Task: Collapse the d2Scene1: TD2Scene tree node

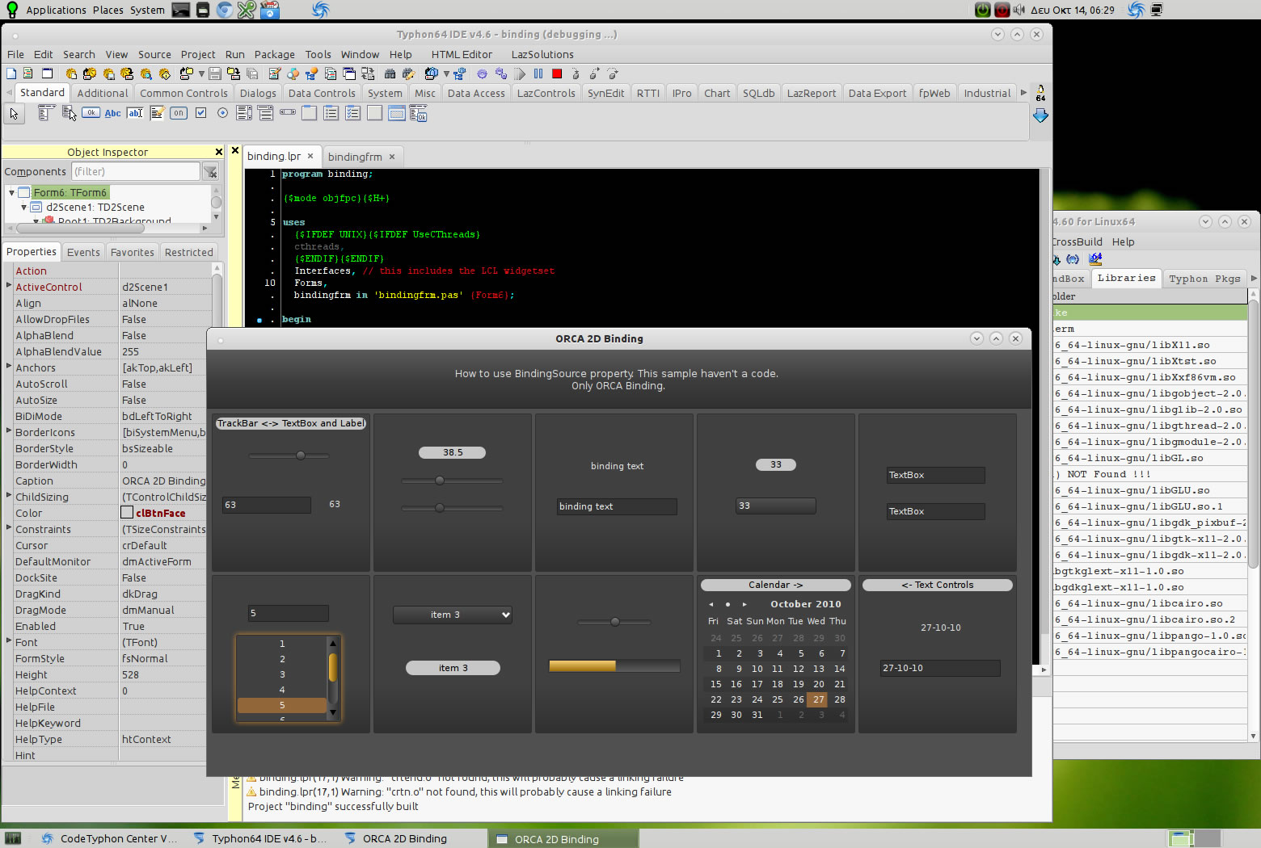Action: (24, 208)
